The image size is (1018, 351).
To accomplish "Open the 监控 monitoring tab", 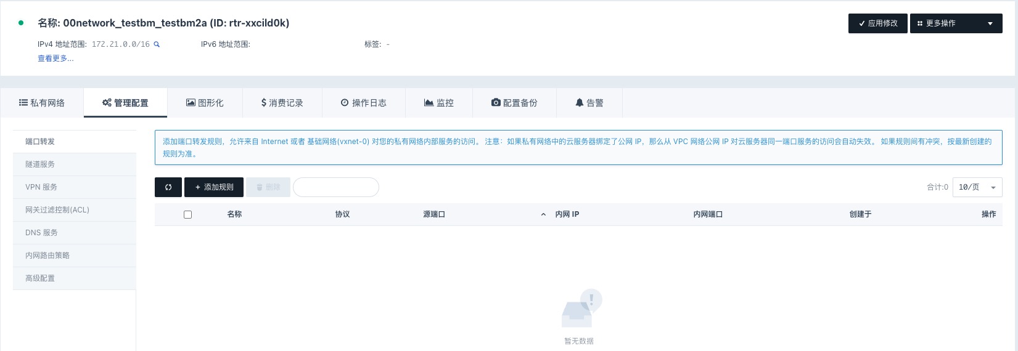I will [x=438, y=103].
